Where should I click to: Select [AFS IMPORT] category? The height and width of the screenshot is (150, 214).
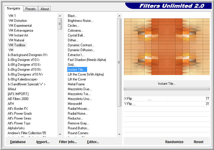point(18,94)
